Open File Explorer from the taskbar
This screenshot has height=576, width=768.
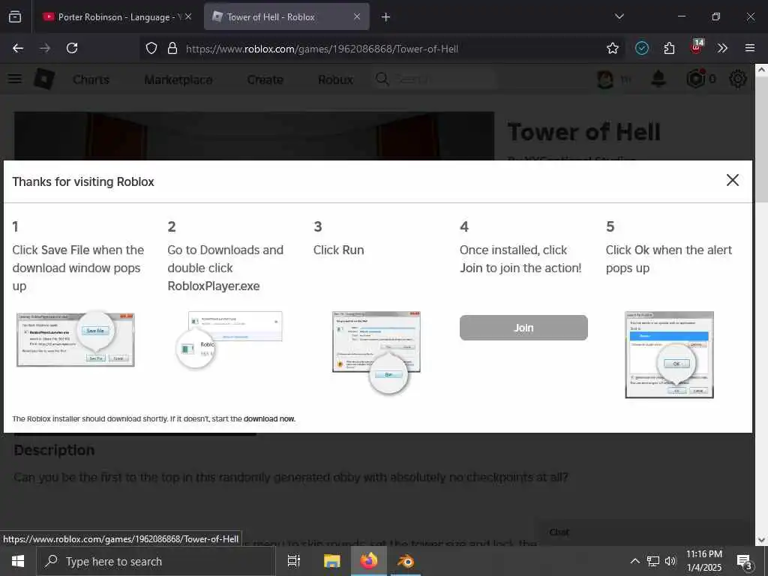pos(331,561)
